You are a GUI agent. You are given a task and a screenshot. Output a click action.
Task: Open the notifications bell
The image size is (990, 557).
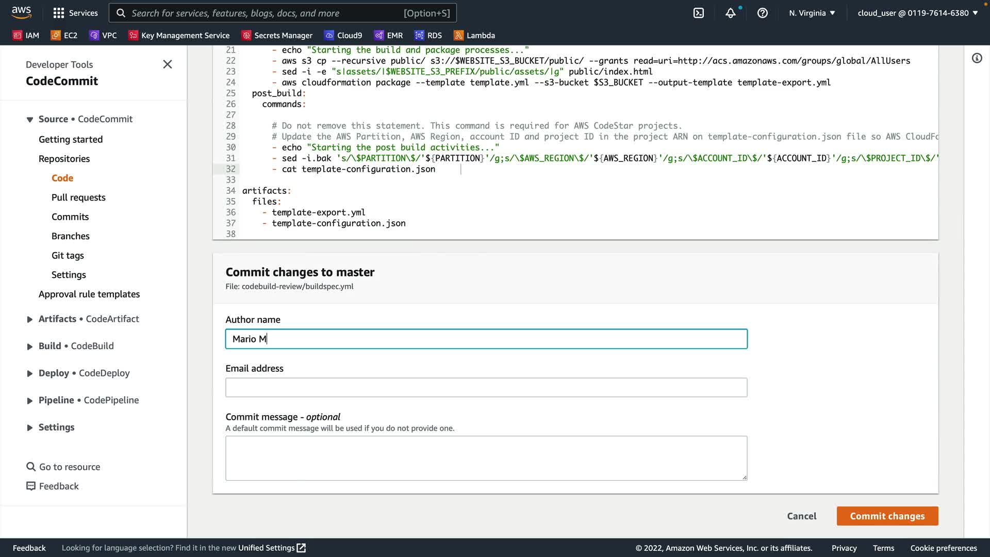pyautogui.click(x=730, y=13)
